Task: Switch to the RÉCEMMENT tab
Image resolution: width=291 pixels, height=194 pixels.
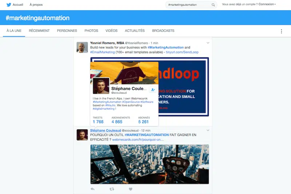Action: click(x=39, y=31)
